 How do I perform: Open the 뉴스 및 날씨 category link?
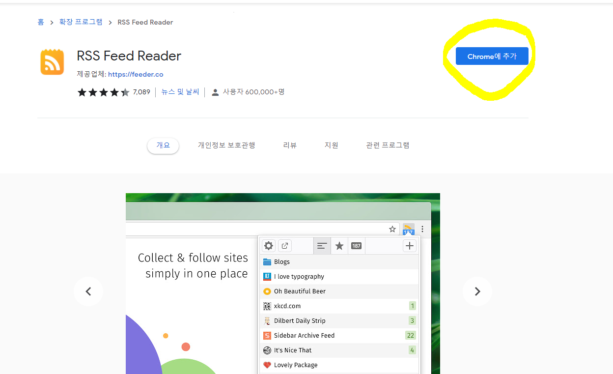[180, 92]
